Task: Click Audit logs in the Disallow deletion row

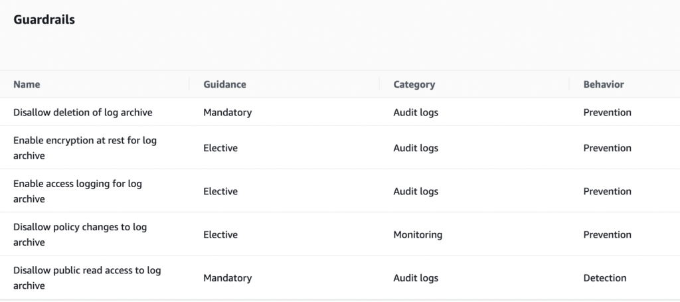Action: (416, 112)
